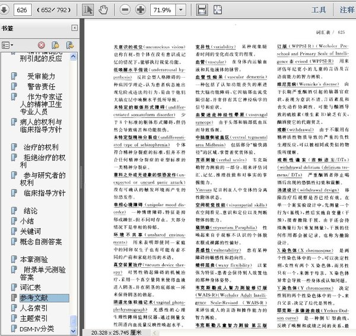Viewport: 356px width, 336px height.
Task: Click the page number input field
Action: pos(24,10)
